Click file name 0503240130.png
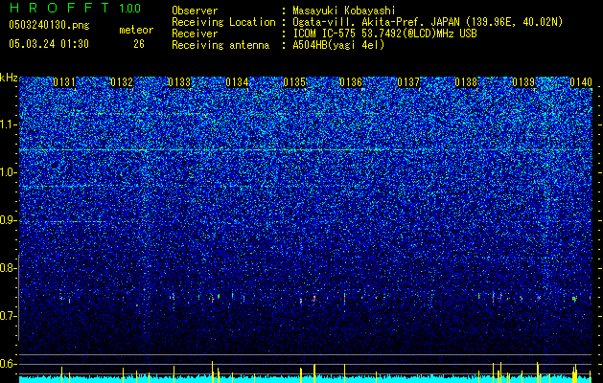The width and height of the screenshot is (603, 383). [49, 25]
